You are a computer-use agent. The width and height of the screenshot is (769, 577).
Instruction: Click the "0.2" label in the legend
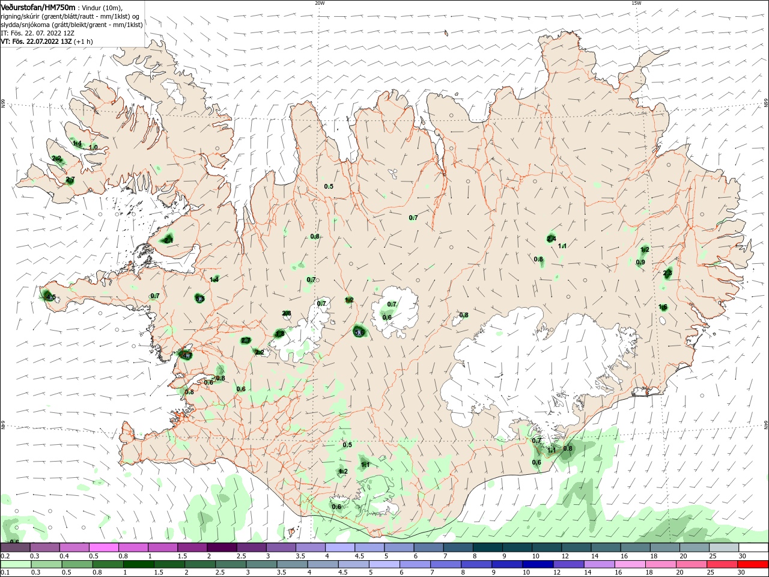[x=5, y=557]
